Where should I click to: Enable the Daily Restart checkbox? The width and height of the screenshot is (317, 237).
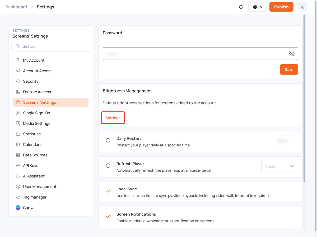(108, 140)
